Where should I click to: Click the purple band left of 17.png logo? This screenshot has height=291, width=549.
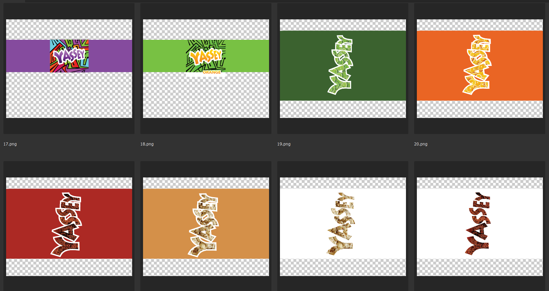point(27,56)
